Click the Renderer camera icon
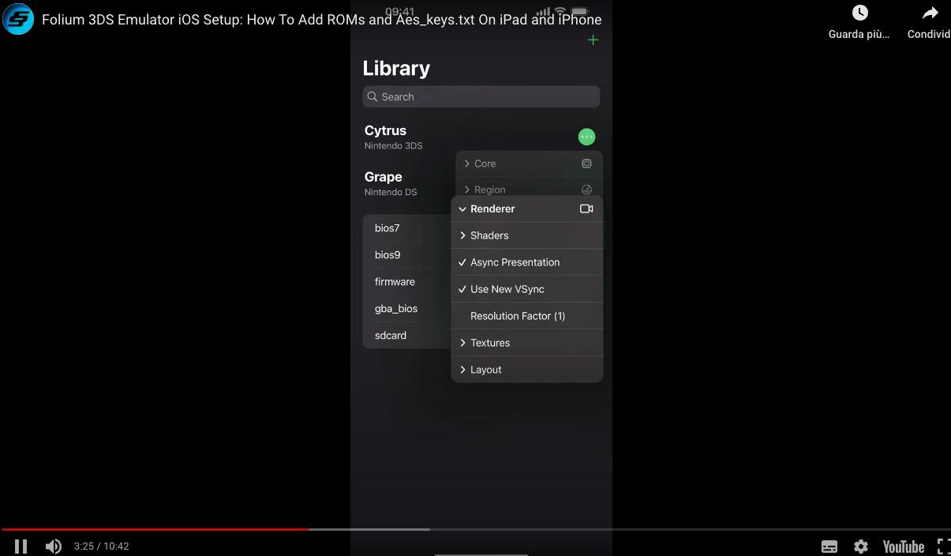951x556 pixels. point(586,208)
